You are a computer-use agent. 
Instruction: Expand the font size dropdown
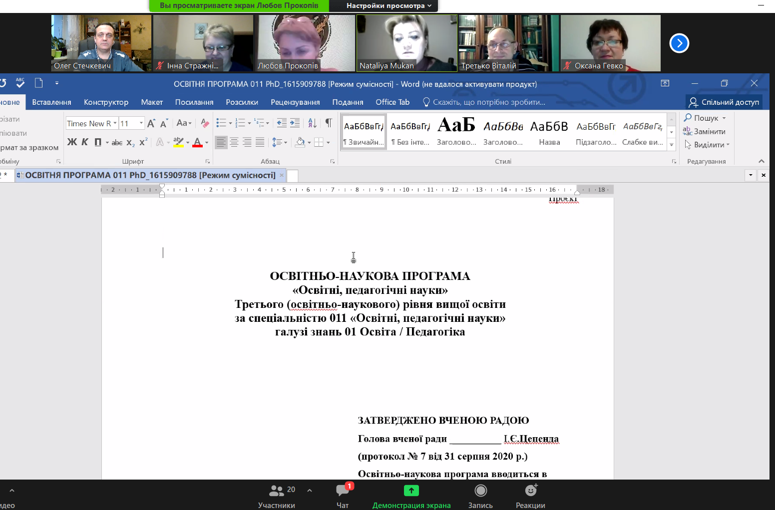[141, 123]
